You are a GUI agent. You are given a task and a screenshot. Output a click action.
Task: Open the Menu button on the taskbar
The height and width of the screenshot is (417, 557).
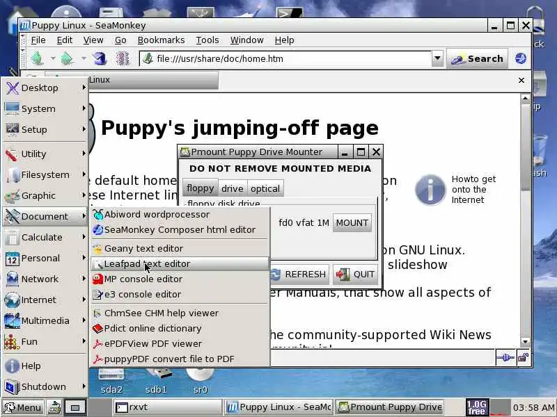click(23, 407)
